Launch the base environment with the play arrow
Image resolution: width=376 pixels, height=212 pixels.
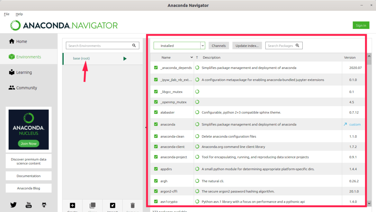[x=125, y=58]
